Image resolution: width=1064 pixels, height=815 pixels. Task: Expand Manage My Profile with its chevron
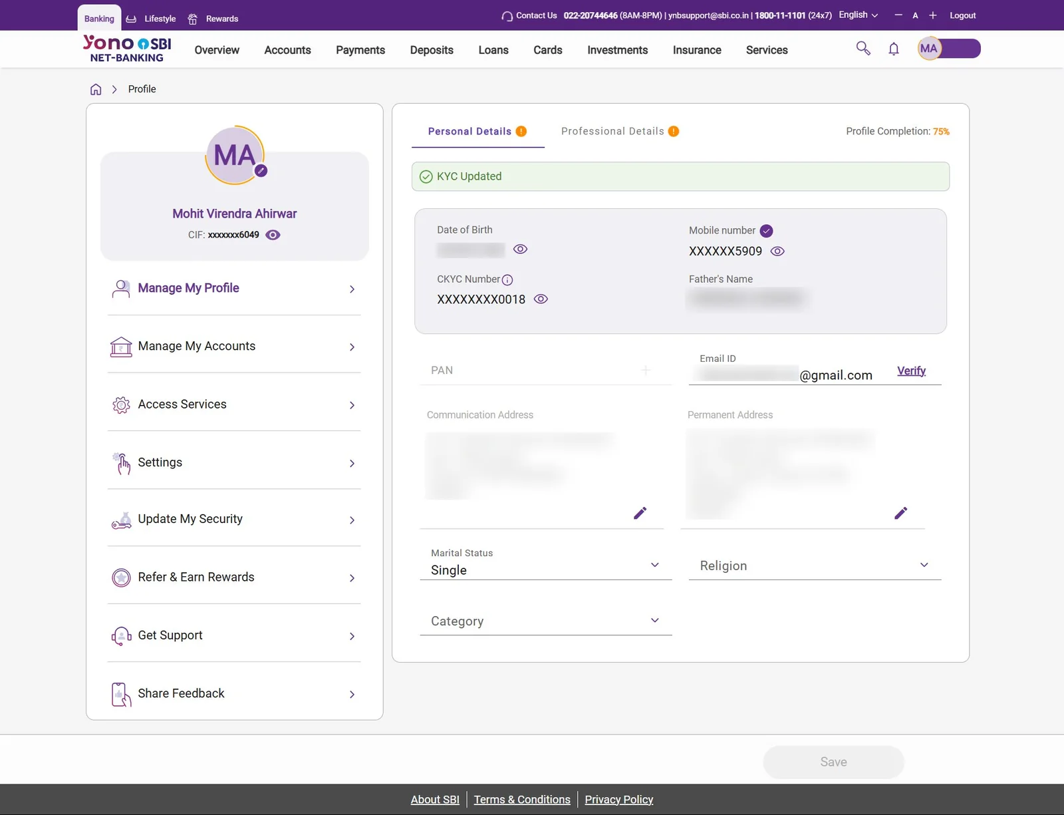(x=352, y=289)
